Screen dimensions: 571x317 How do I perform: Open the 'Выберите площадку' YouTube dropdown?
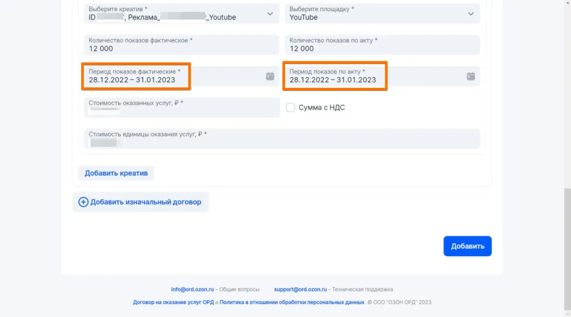click(471, 14)
